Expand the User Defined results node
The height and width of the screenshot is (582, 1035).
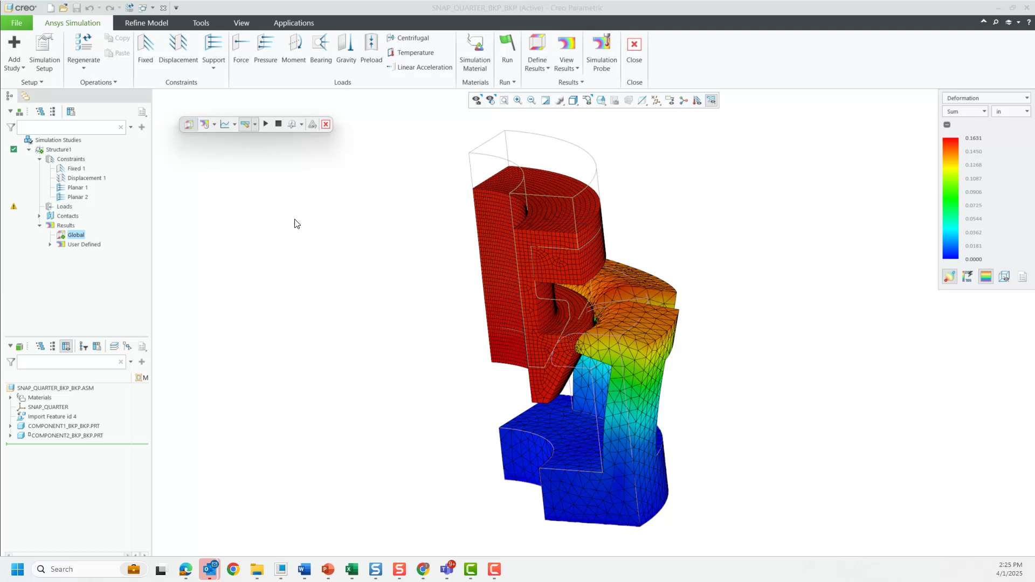[x=50, y=245]
